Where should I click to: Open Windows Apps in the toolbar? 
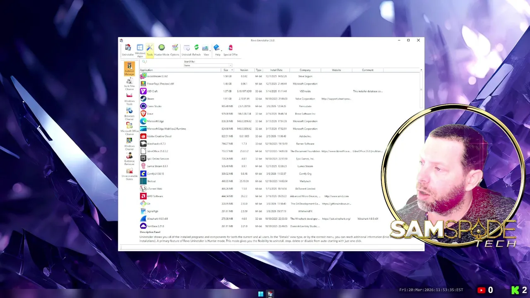tap(140, 51)
